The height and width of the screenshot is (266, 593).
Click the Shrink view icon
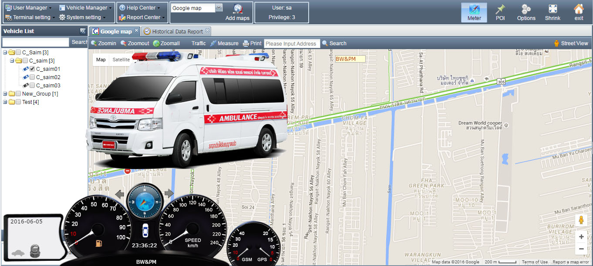pyautogui.click(x=553, y=13)
